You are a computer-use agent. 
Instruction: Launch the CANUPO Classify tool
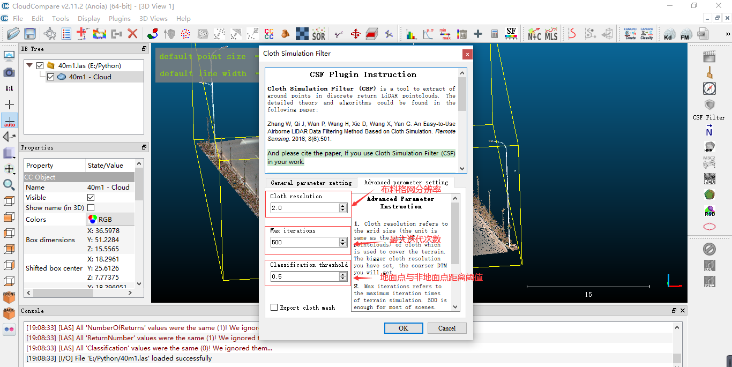point(647,33)
